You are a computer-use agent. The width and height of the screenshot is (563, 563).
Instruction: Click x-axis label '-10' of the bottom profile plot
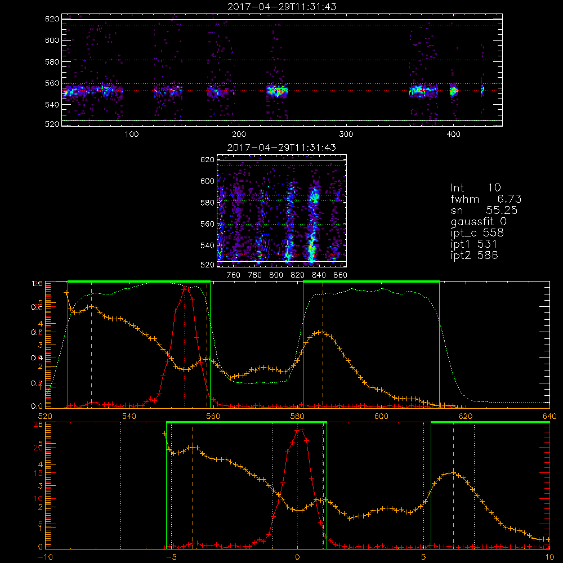coord(45,557)
